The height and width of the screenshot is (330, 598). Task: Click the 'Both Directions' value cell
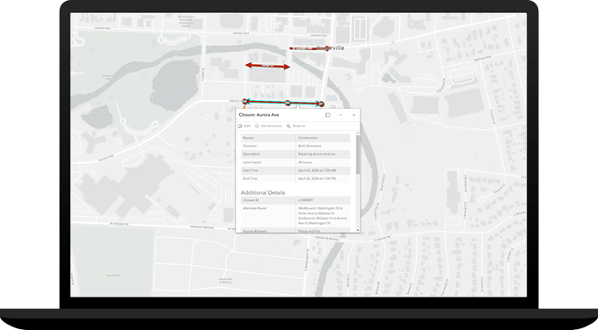click(x=310, y=147)
